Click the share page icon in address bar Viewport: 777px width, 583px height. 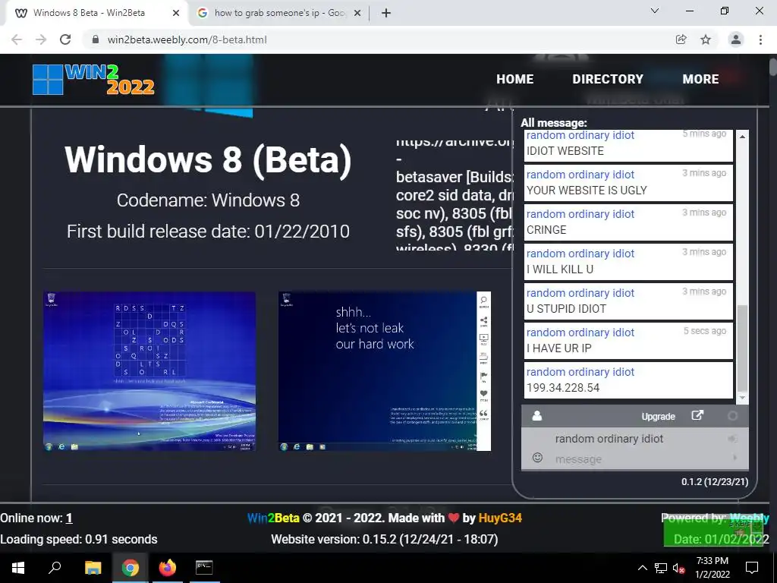coord(681,39)
